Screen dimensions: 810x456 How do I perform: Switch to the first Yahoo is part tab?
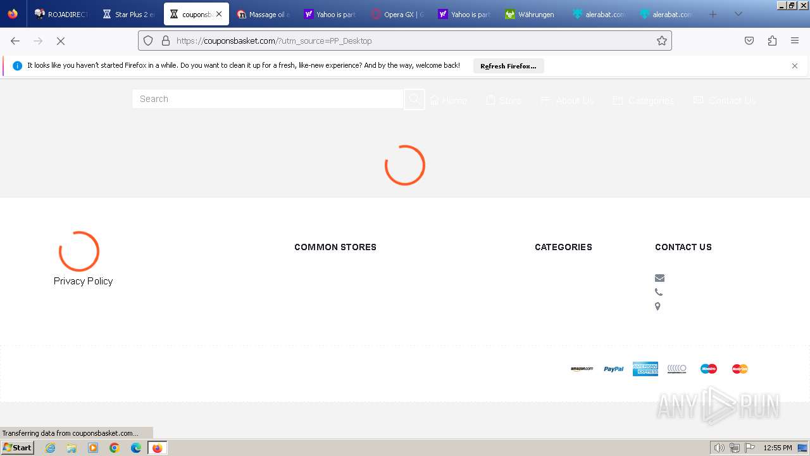point(330,14)
